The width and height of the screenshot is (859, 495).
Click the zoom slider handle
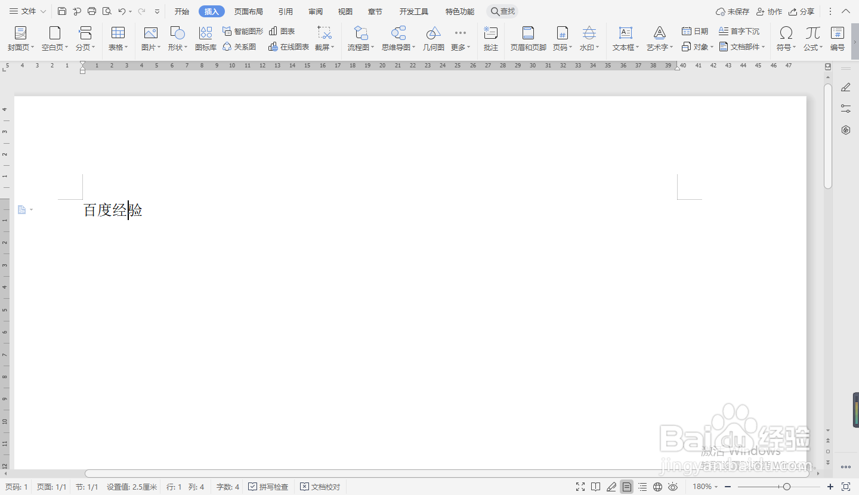click(x=787, y=487)
